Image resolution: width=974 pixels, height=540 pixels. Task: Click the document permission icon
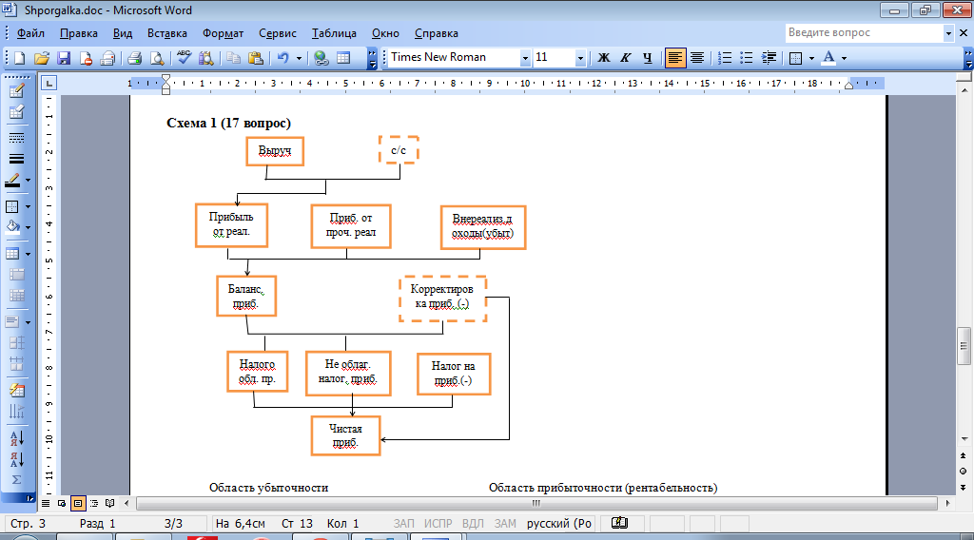(x=86, y=58)
